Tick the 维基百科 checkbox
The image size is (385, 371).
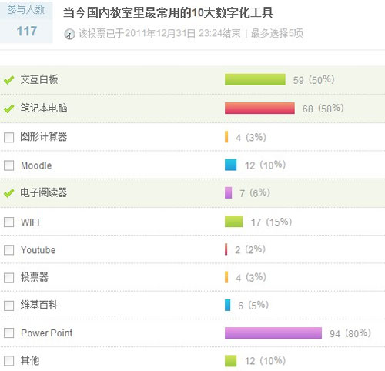pos(8,306)
